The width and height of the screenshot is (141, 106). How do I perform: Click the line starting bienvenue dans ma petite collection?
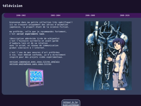click(41, 22)
